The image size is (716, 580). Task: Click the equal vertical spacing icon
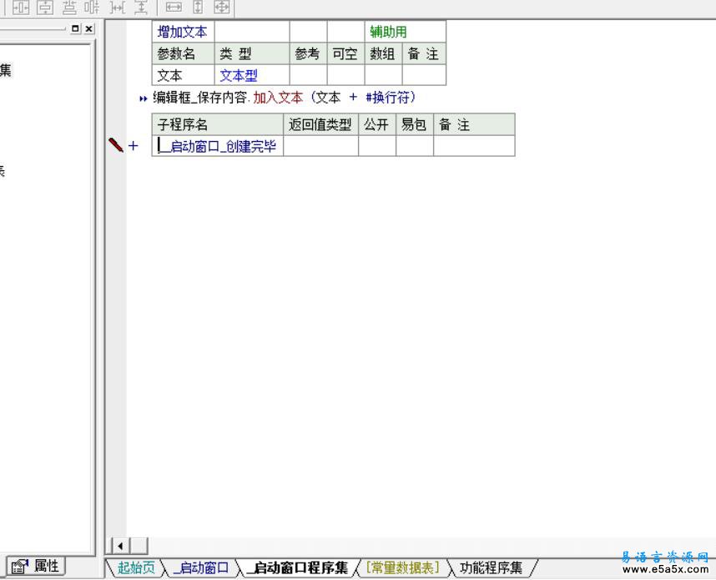pos(141,8)
